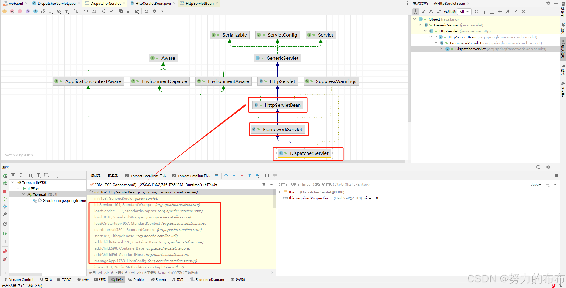Open the scope All dropdown
This screenshot has width=566, height=288.
tap(464, 12)
